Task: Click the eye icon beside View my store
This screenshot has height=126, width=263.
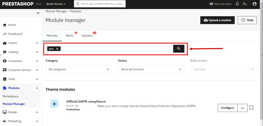Action: point(211,4)
